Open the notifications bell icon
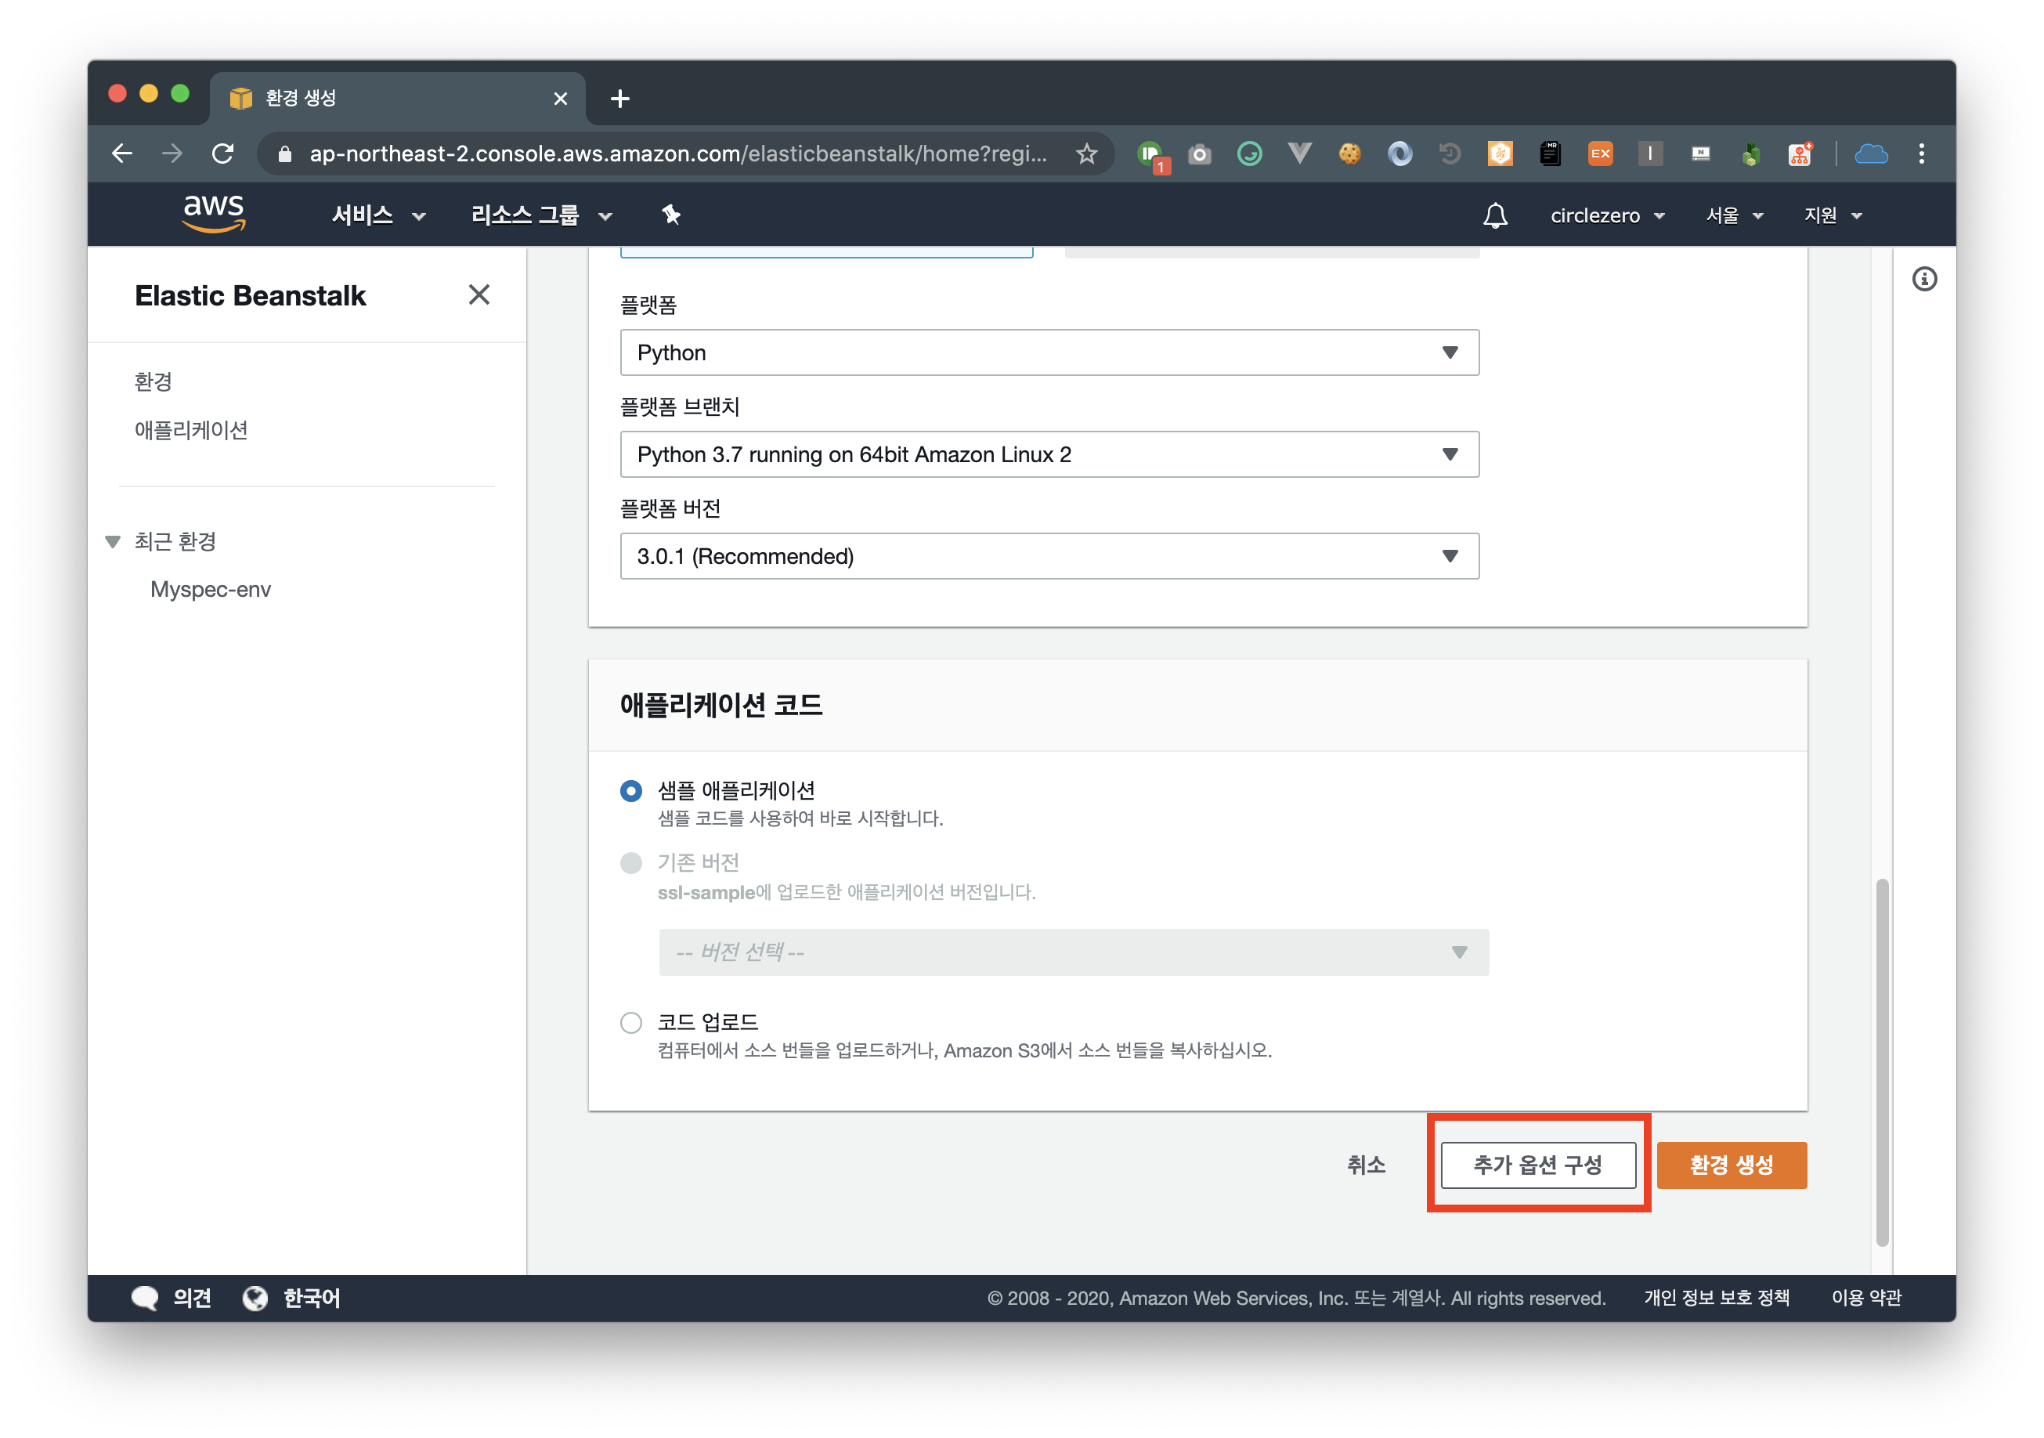Screen dimensions: 2044x1438 [x=1495, y=215]
